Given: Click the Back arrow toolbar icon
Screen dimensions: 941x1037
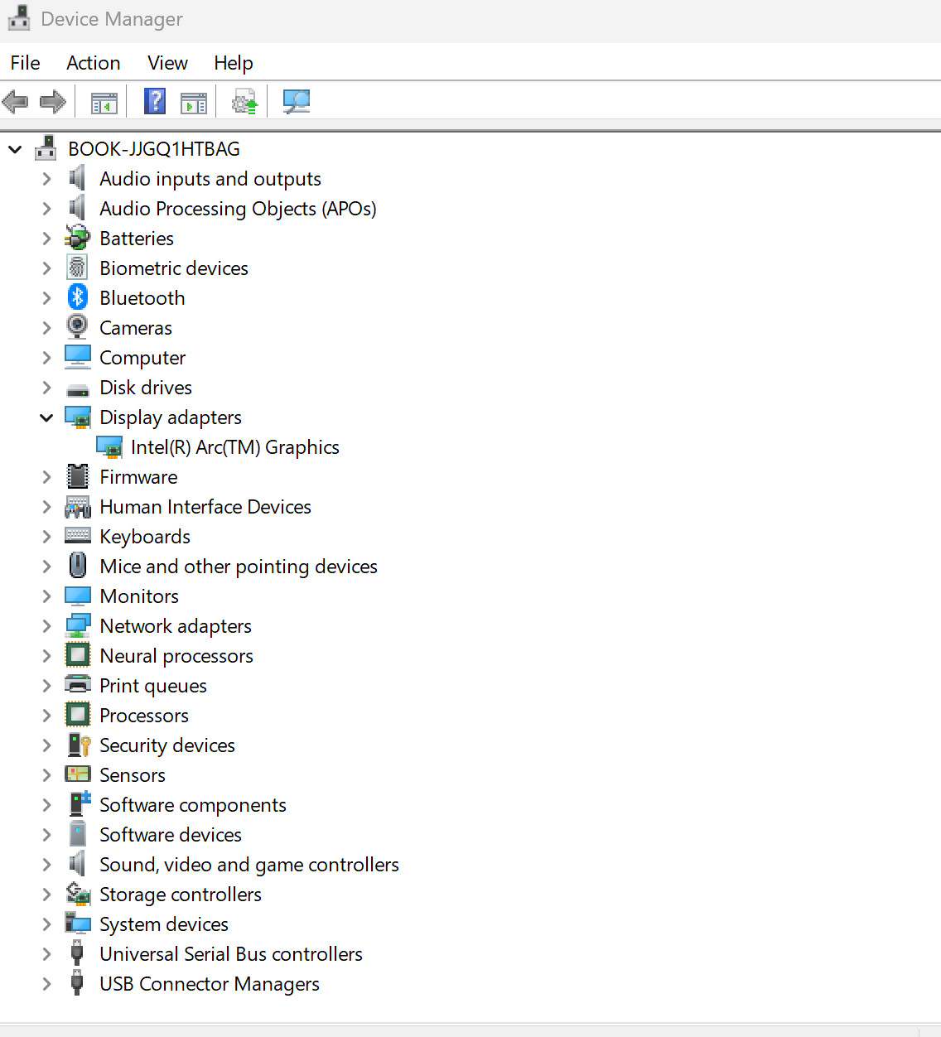Looking at the screenshot, I should (x=15, y=102).
